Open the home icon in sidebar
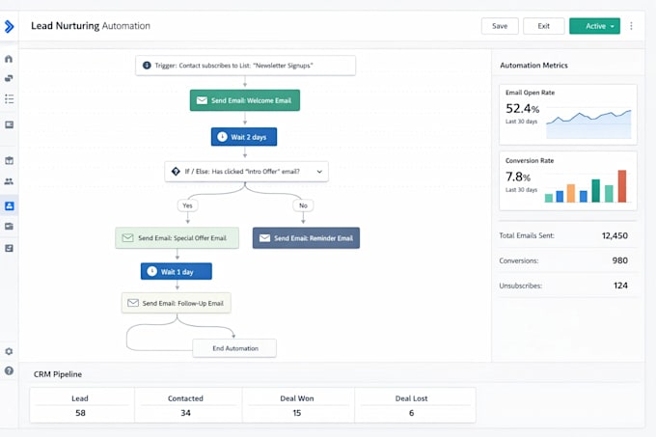 (9, 59)
